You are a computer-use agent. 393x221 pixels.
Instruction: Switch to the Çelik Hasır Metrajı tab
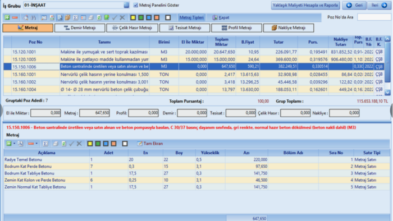132,28
